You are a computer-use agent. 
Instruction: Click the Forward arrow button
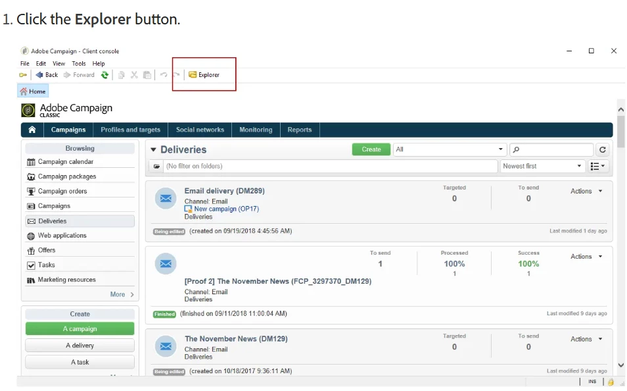pos(79,75)
